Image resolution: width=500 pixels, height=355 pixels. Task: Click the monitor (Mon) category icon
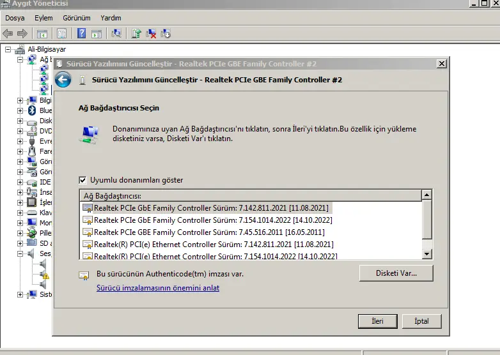[x=32, y=223]
